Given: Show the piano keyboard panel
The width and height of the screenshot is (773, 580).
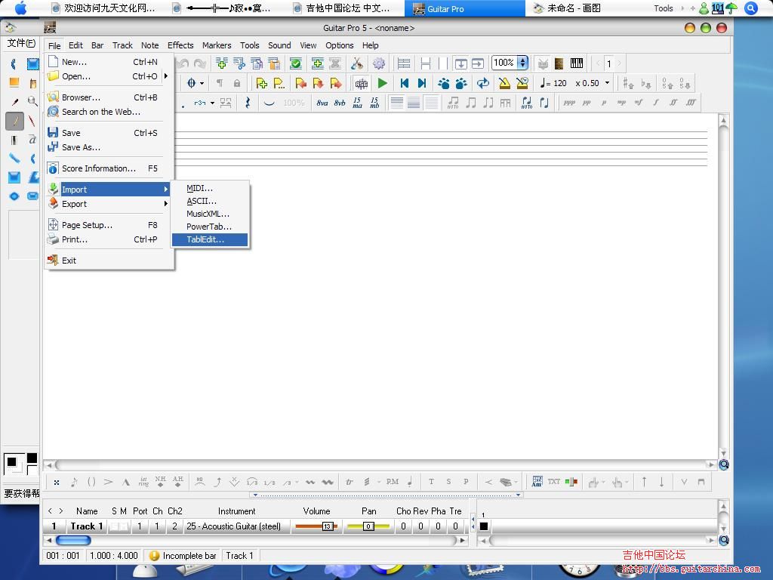Looking at the screenshot, I should pyautogui.click(x=576, y=63).
